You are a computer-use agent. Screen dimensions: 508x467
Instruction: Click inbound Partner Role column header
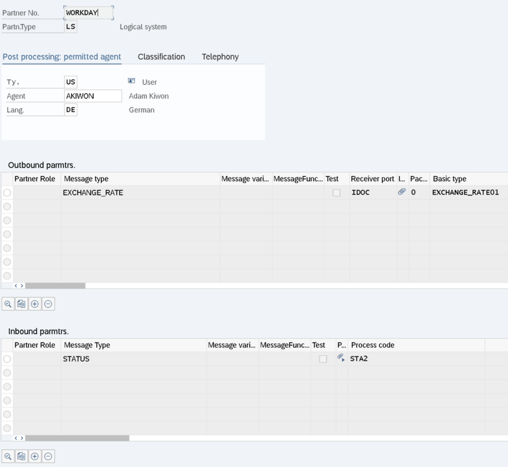pyautogui.click(x=37, y=345)
